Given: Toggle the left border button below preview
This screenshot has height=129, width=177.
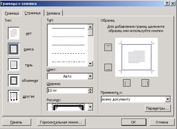Looking at the screenshot, I should pos(127,83).
